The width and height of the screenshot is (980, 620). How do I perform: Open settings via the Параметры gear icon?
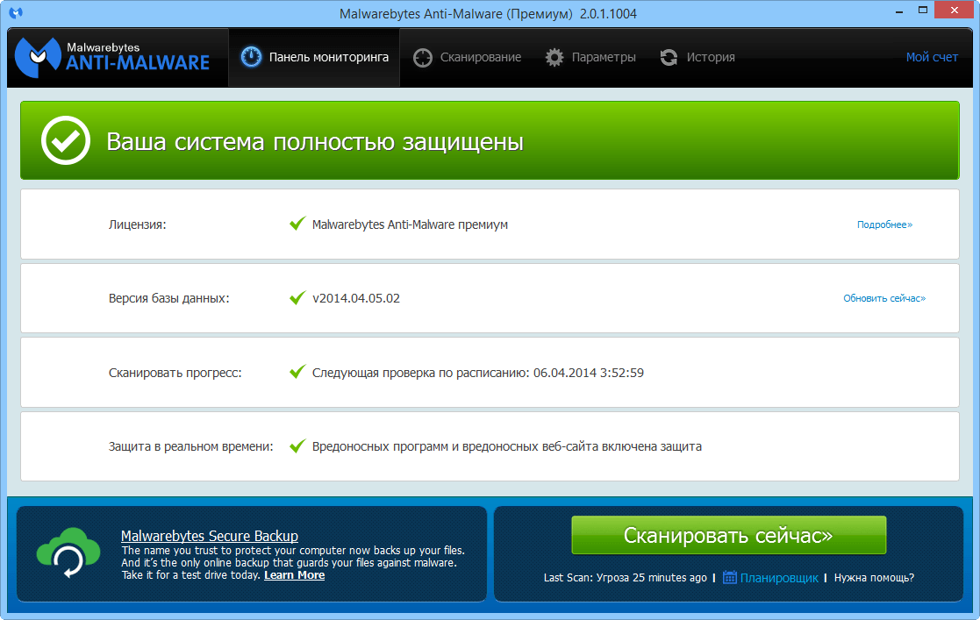pos(554,56)
